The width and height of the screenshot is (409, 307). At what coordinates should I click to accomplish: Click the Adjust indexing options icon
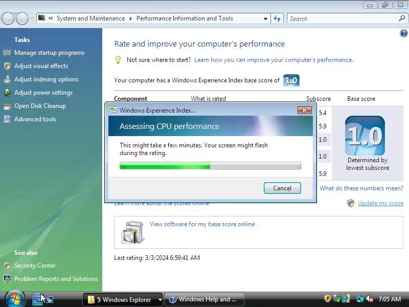coord(7,79)
